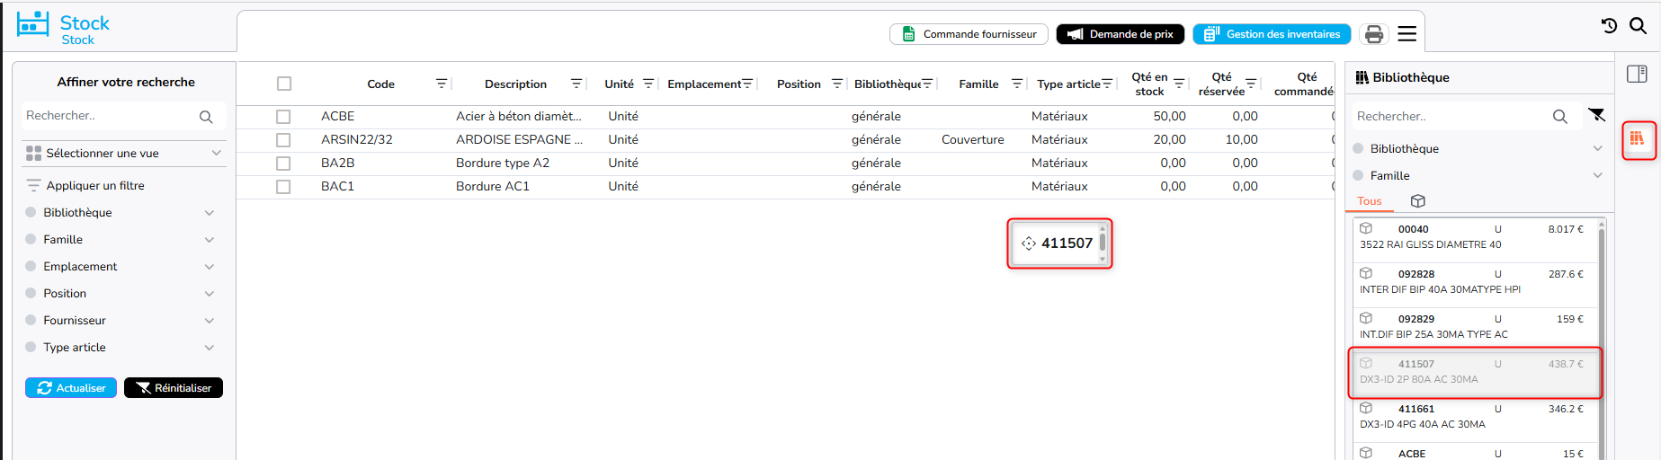Check the ARSIN22/32 row checkbox
Viewport: 1661px width, 460px height.
coord(283,140)
